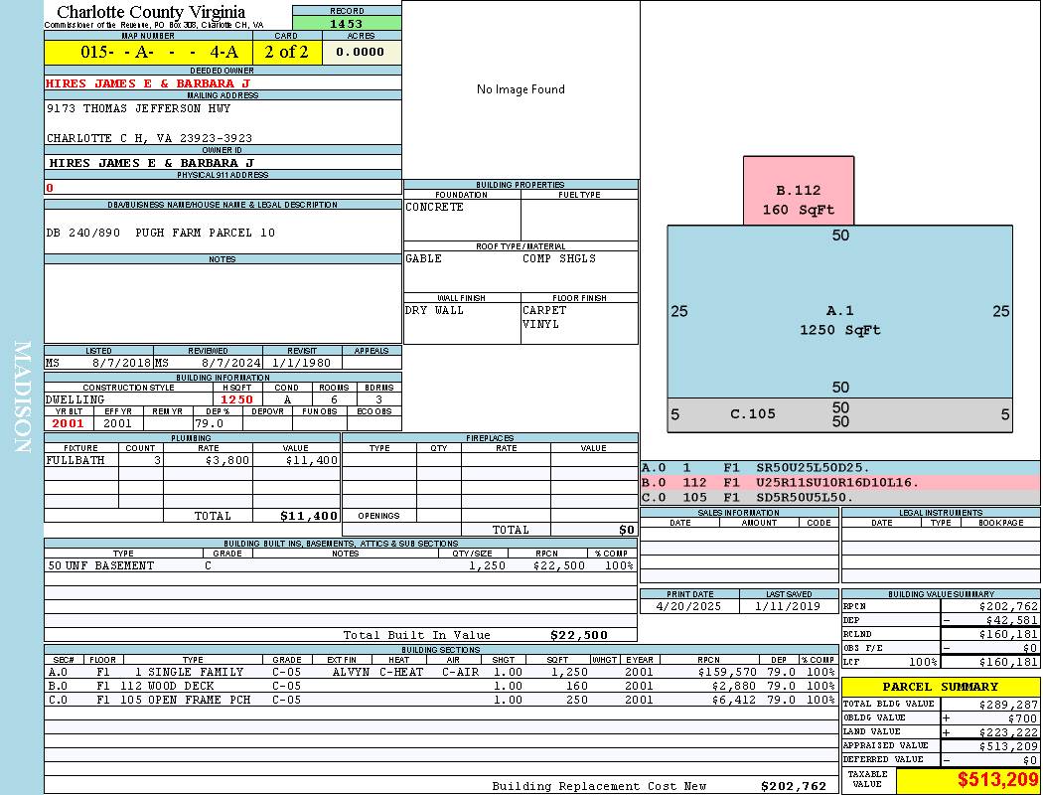
Task: Click the CONCRETE foundation value
Action: tap(434, 207)
